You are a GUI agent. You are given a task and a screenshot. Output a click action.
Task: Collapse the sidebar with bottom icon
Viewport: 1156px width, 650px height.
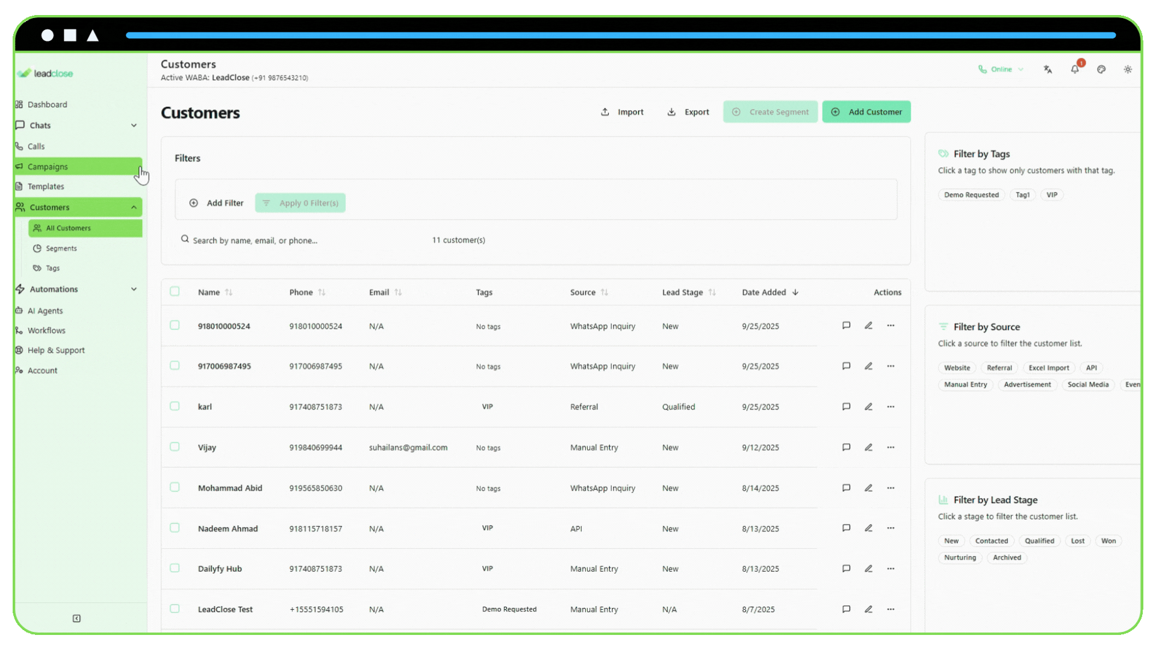tap(76, 619)
